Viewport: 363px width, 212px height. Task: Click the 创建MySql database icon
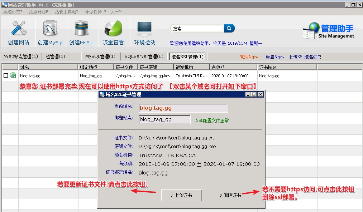point(50,29)
